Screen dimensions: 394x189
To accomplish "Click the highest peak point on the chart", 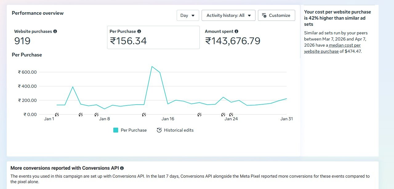I will pos(152,66).
